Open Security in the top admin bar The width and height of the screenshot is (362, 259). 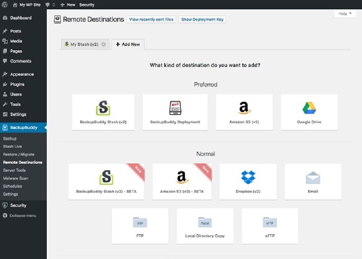tap(87, 5)
